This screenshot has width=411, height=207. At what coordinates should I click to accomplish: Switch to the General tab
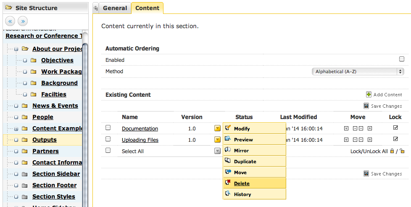coord(114,8)
